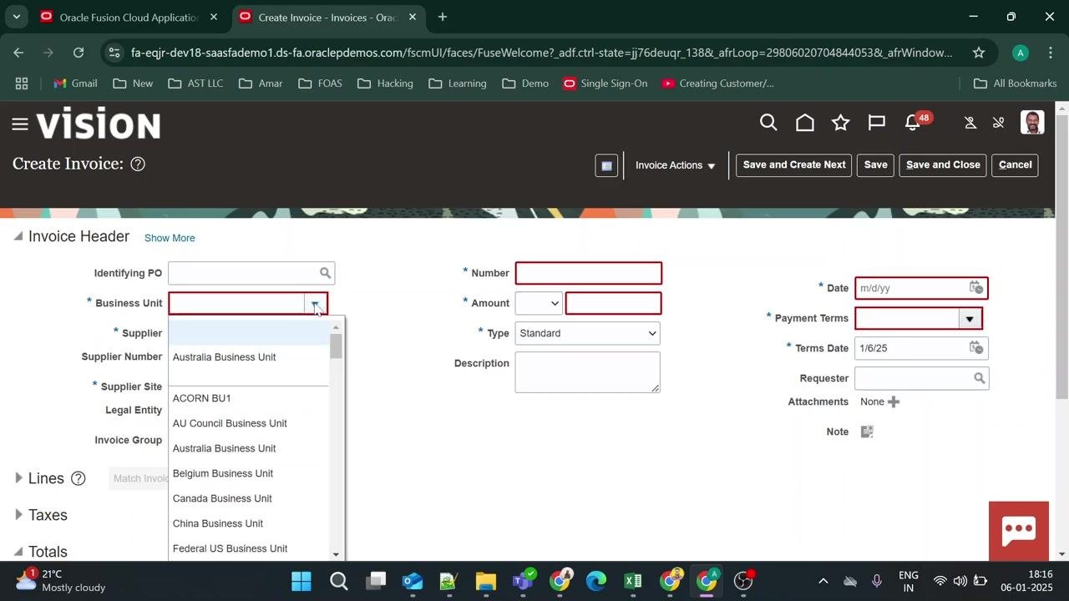This screenshot has width=1069, height=601.
Task: Click Save and Close button
Action: tap(943, 165)
